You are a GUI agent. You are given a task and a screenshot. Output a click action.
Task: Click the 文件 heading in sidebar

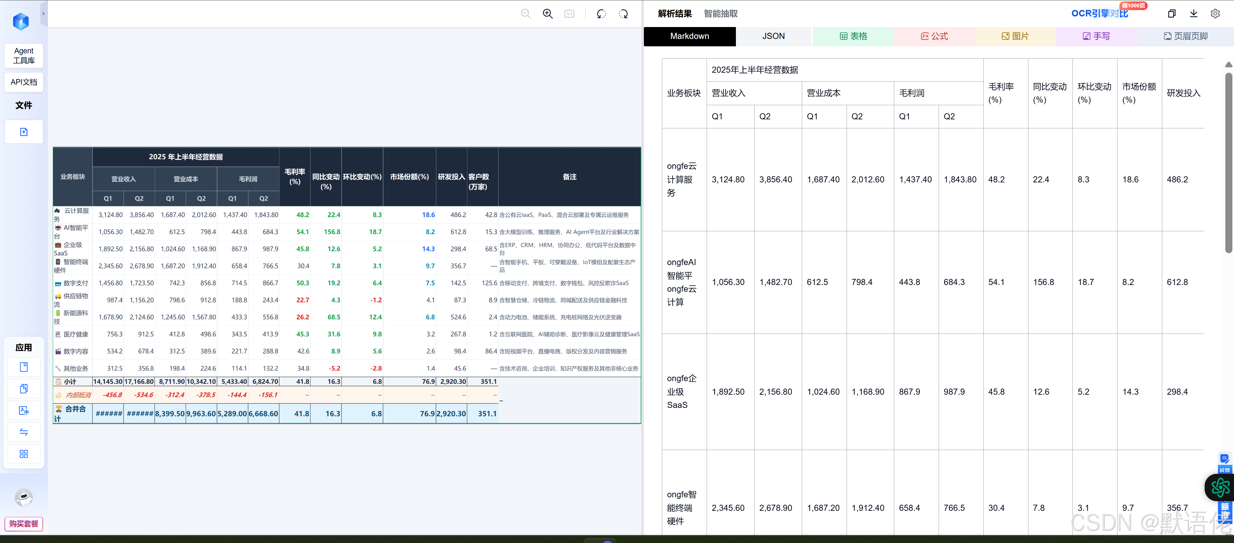click(24, 105)
